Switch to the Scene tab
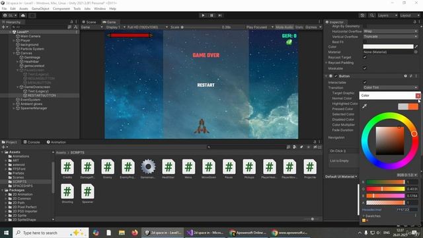 pyautogui.click(x=89, y=22)
